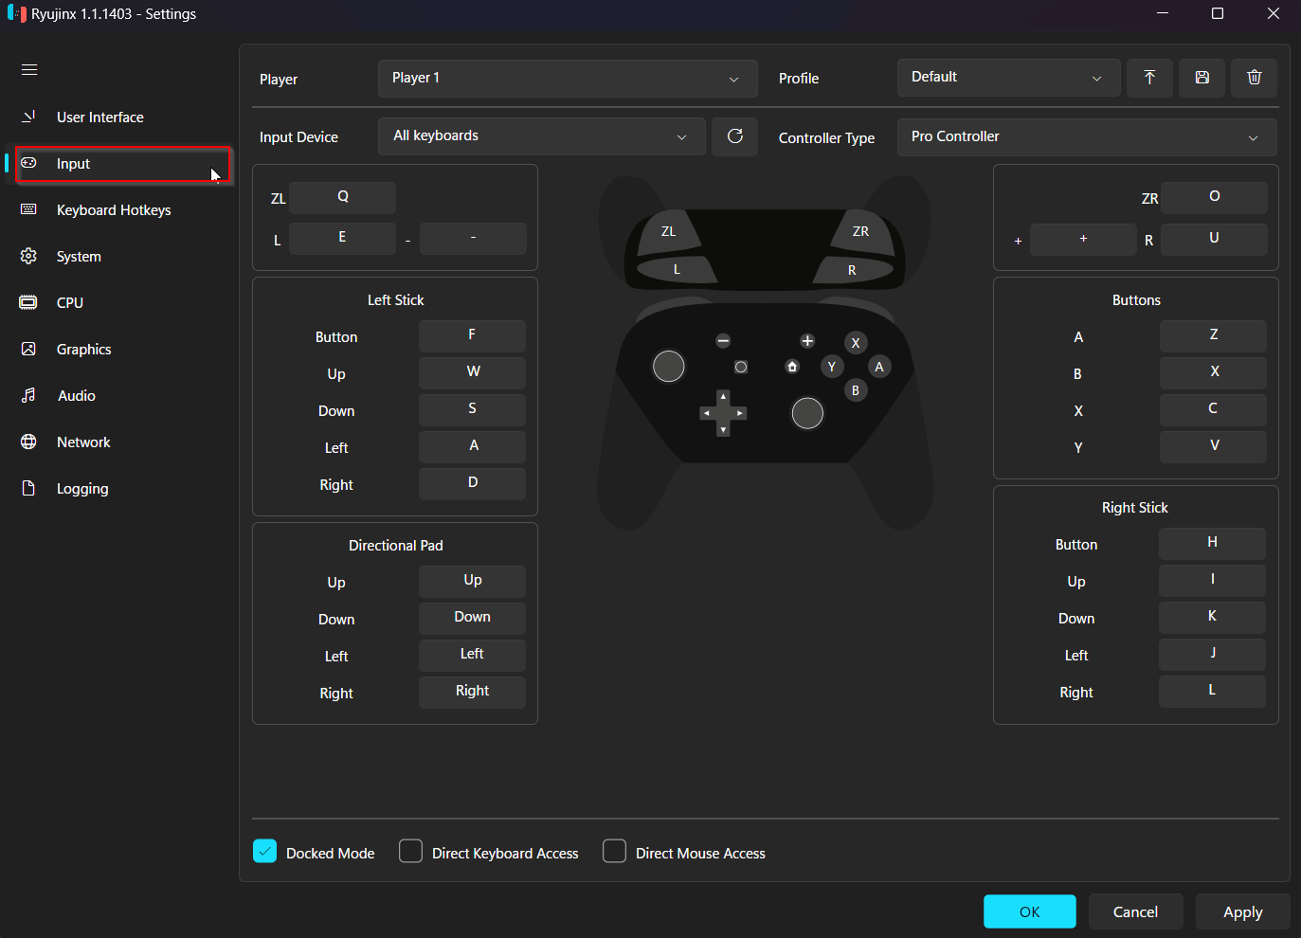
Task: Open the All keyboards input device dropdown
Action: 542,136
